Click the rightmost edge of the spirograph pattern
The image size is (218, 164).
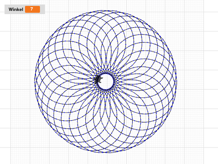[176, 82]
